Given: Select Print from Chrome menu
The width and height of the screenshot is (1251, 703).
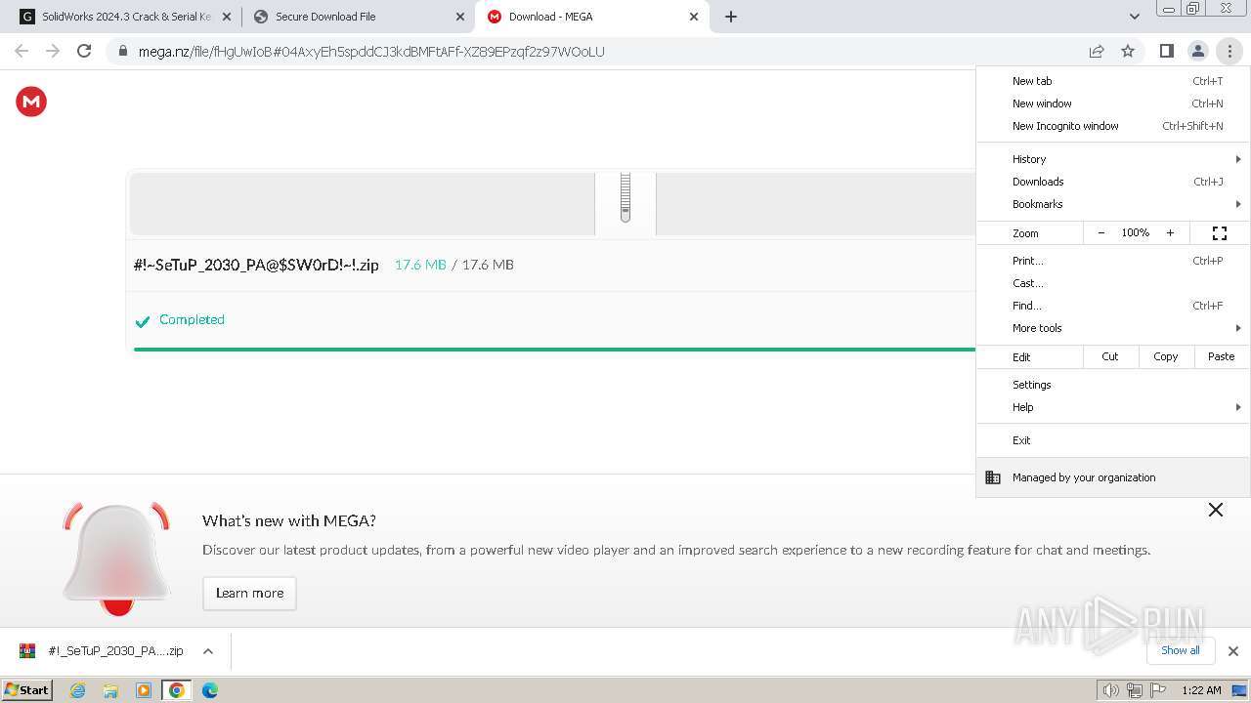Looking at the screenshot, I should point(1113,261).
